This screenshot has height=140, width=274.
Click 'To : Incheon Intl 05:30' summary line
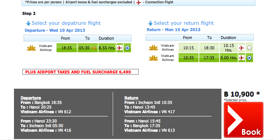pos(42,125)
